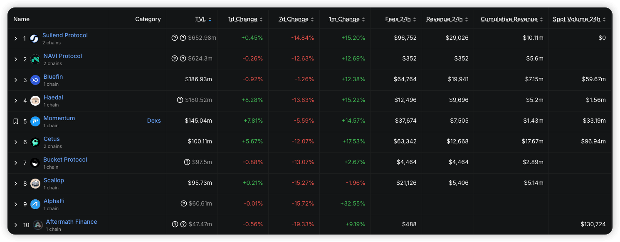Sort by the 1m Change column header
620x242 pixels.
pos(344,19)
